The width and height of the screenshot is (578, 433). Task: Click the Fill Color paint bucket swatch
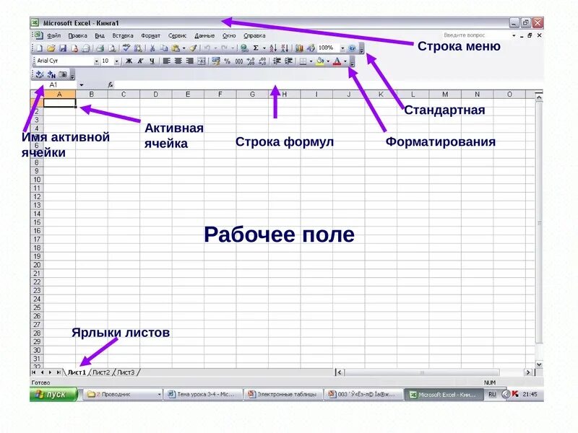tap(320, 61)
